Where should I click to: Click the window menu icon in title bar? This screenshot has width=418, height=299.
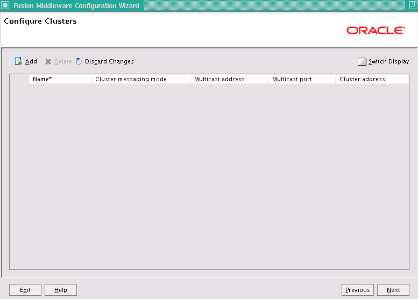tap(5, 5)
